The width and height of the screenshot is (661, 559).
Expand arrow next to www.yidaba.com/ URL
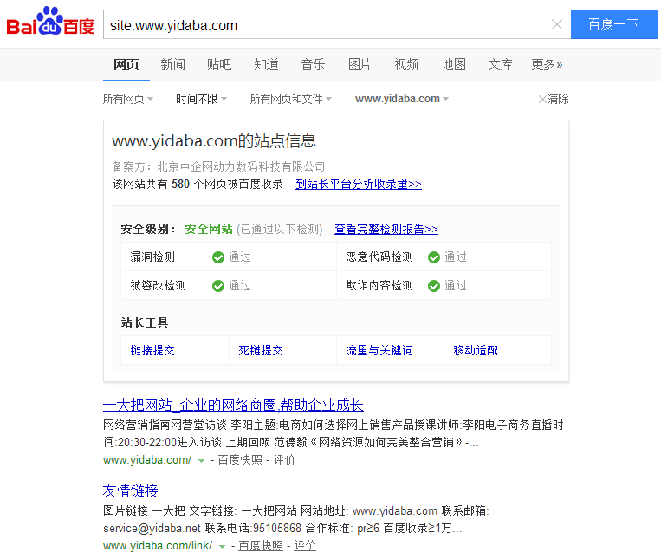(x=202, y=461)
